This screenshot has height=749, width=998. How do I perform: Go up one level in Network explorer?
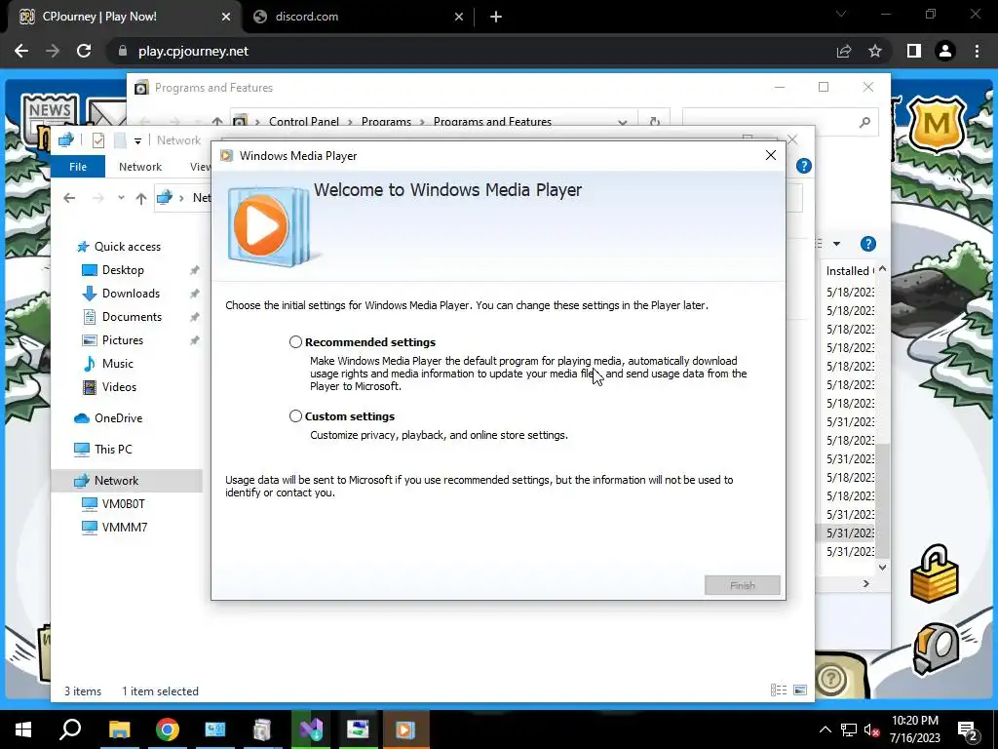[x=141, y=198]
